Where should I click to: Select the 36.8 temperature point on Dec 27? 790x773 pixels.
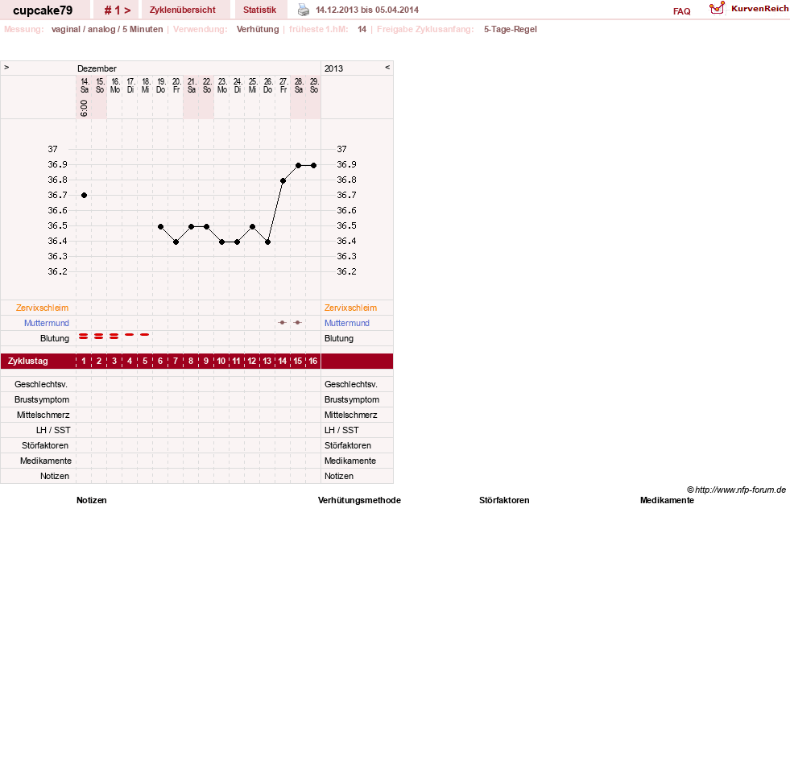pyautogui.click(x=283, y=181)
